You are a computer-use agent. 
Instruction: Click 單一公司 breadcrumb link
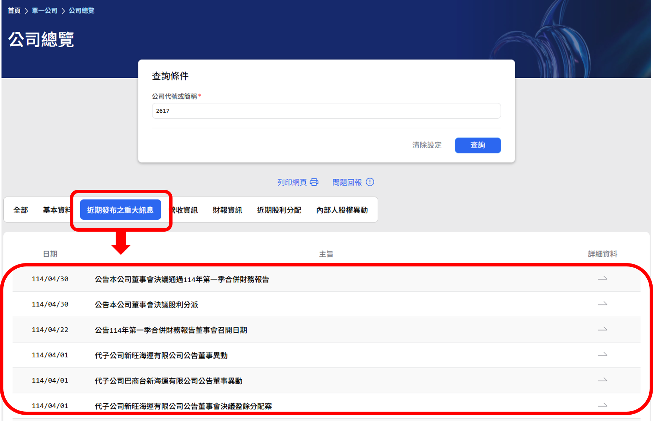pos(45,11)
